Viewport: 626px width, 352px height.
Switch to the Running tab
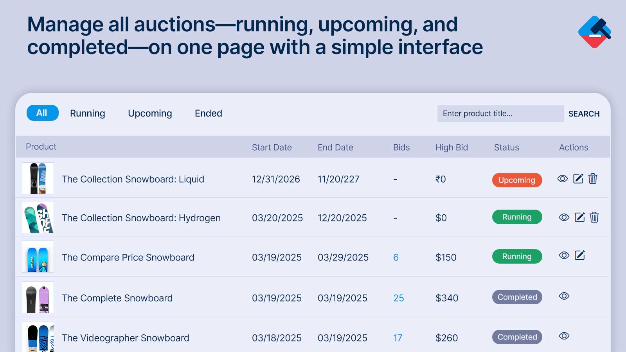tap(88, 113)
